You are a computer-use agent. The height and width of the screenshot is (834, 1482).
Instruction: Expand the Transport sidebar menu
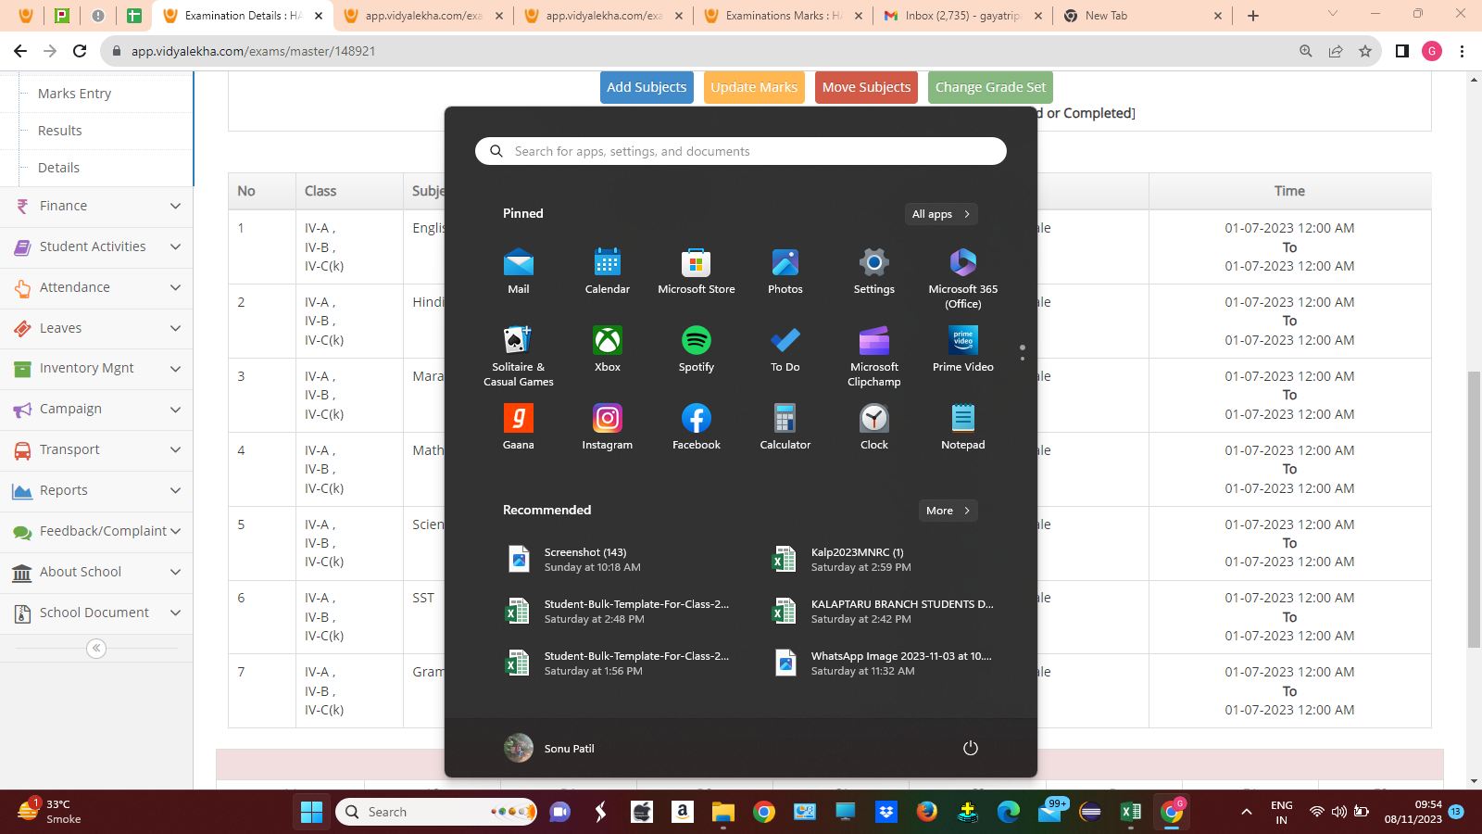96,449
